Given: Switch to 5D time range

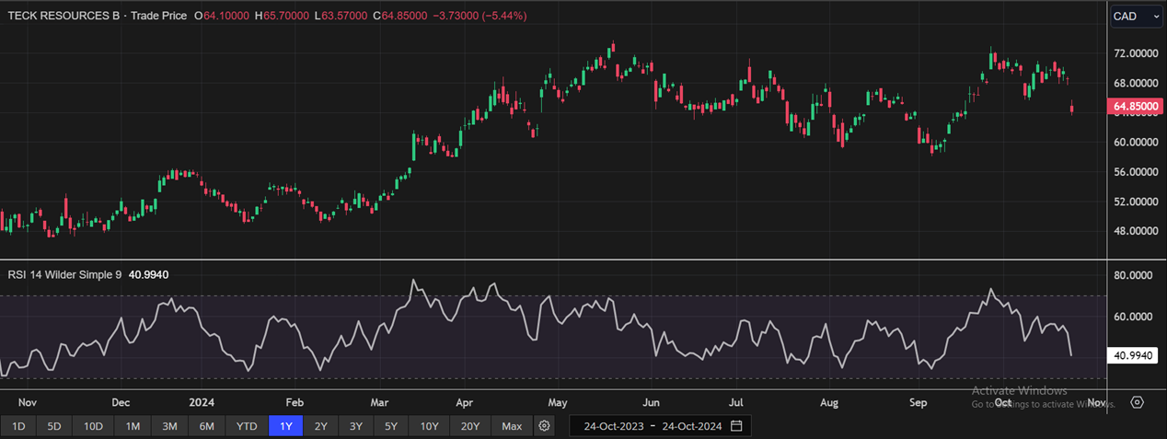Looking at the screenshot, I should tap(54, 426).
